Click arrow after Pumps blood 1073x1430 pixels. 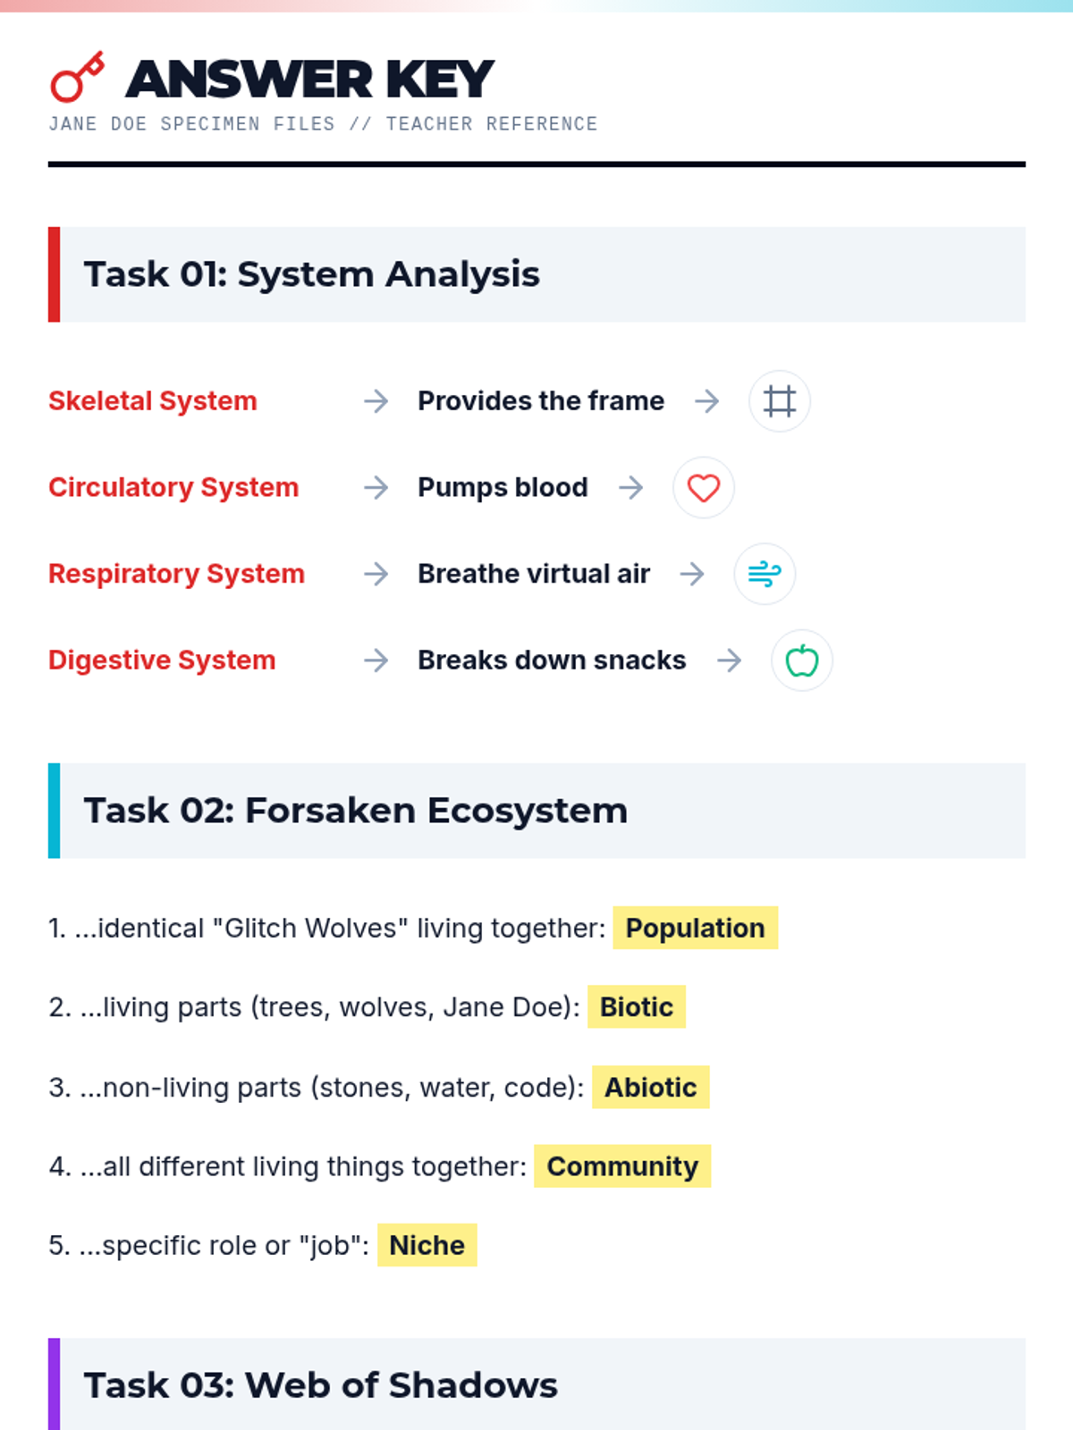(631, 488)
